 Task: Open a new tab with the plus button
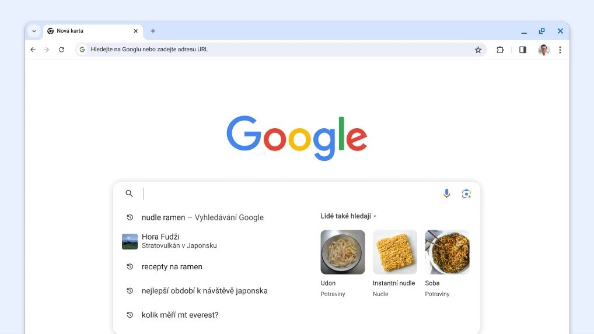coord(153,31)
